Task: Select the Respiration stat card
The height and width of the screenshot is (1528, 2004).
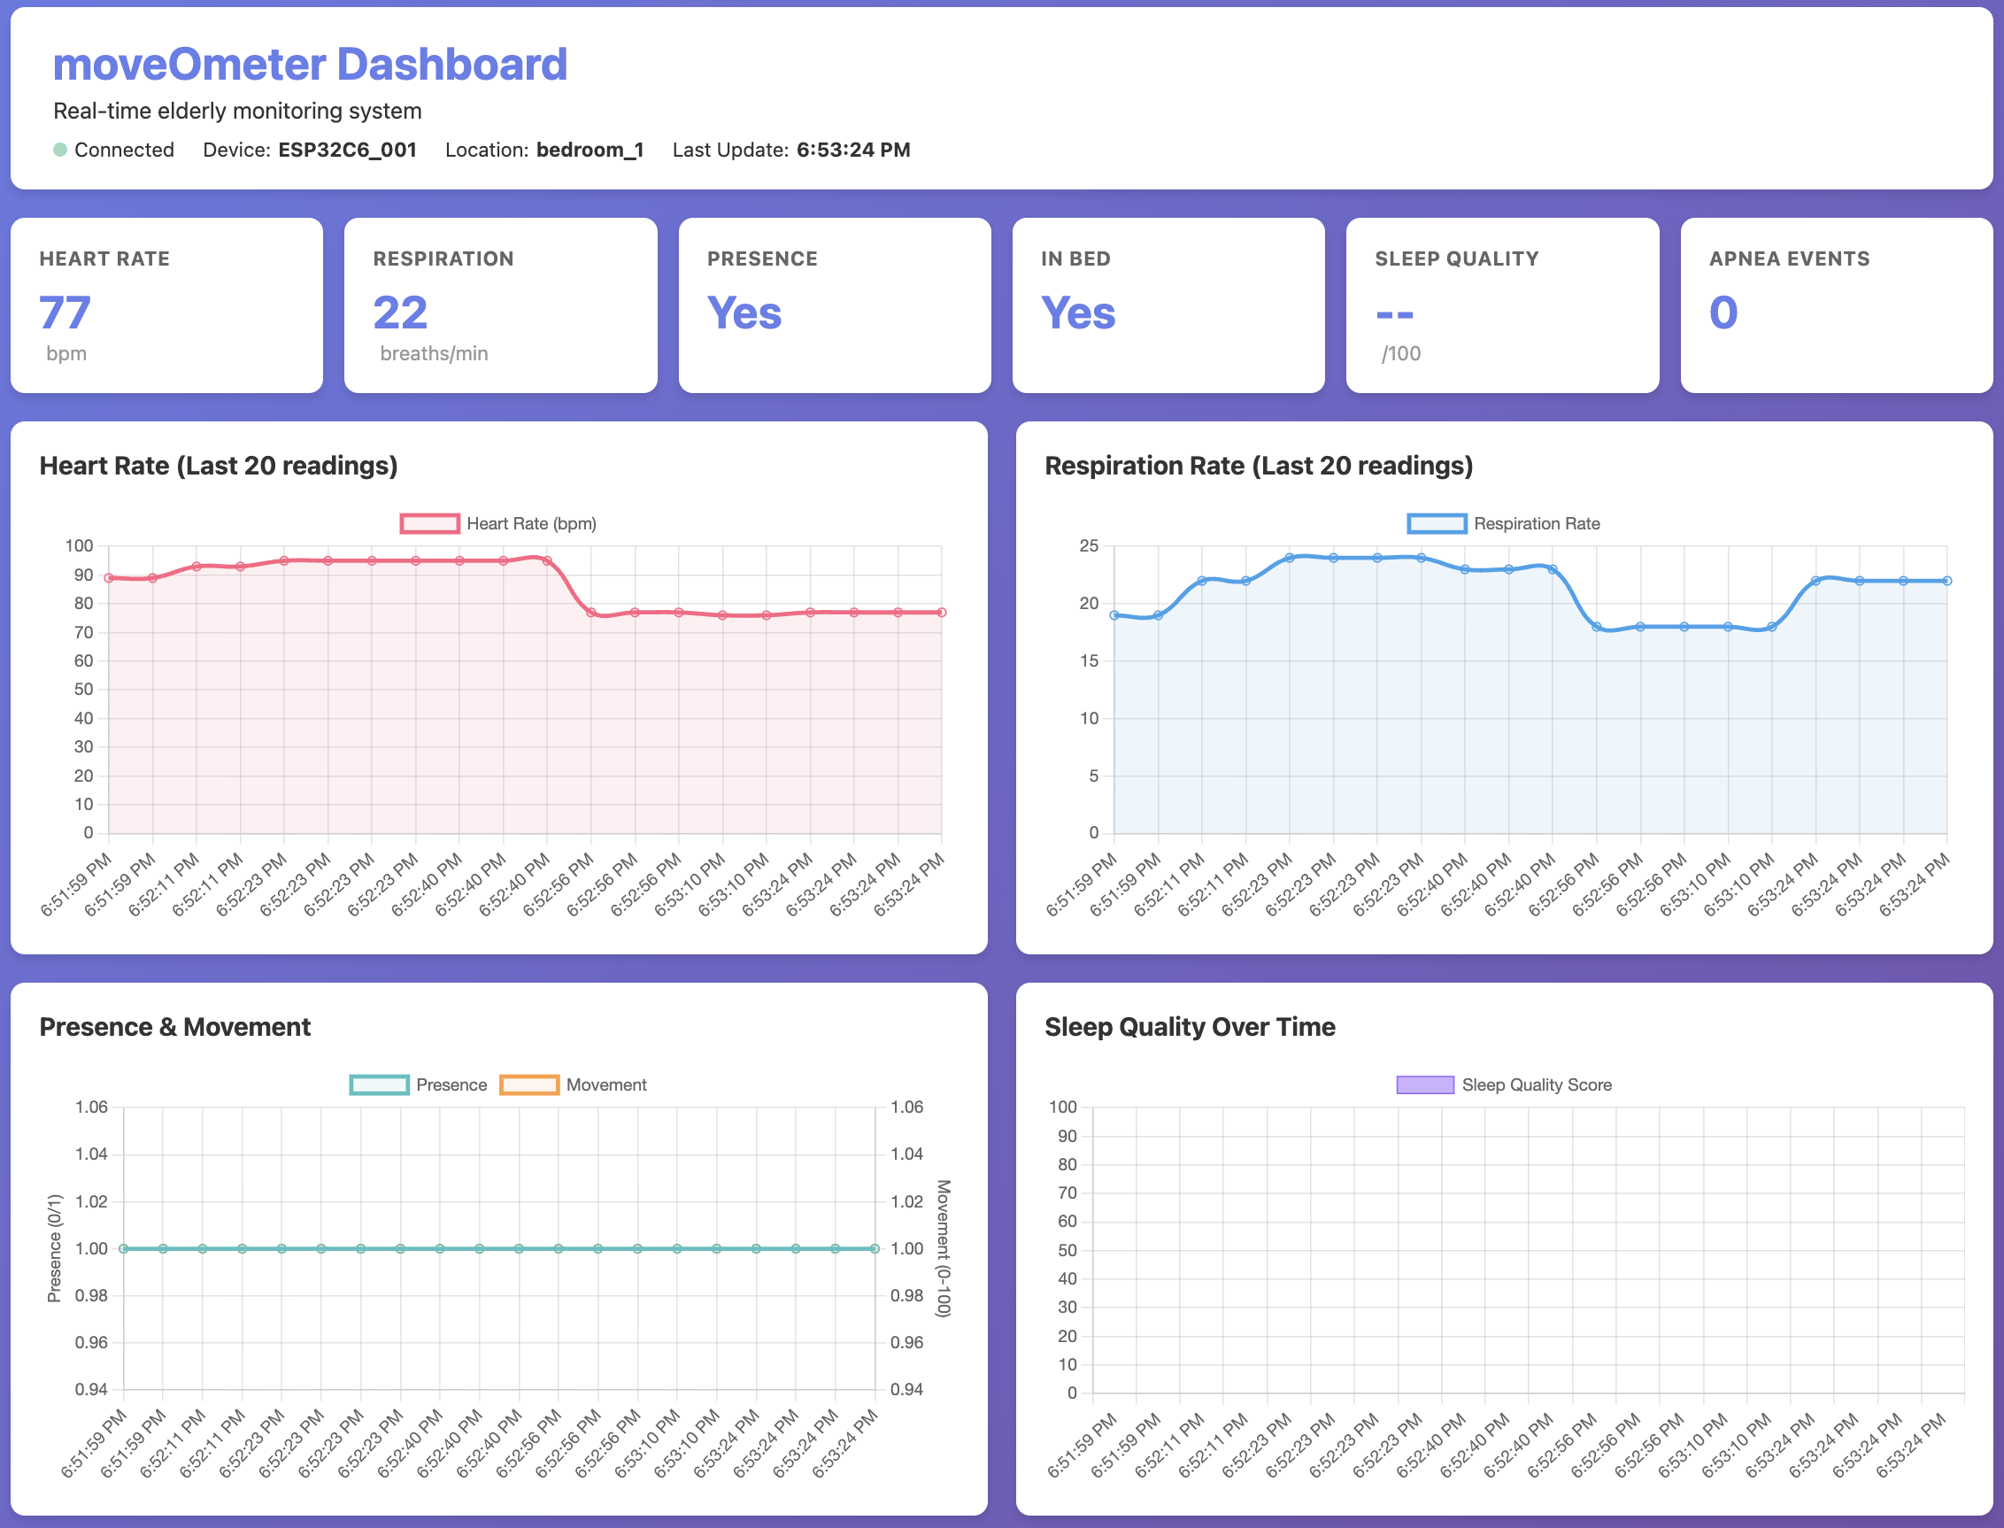Action: (500, 305)
